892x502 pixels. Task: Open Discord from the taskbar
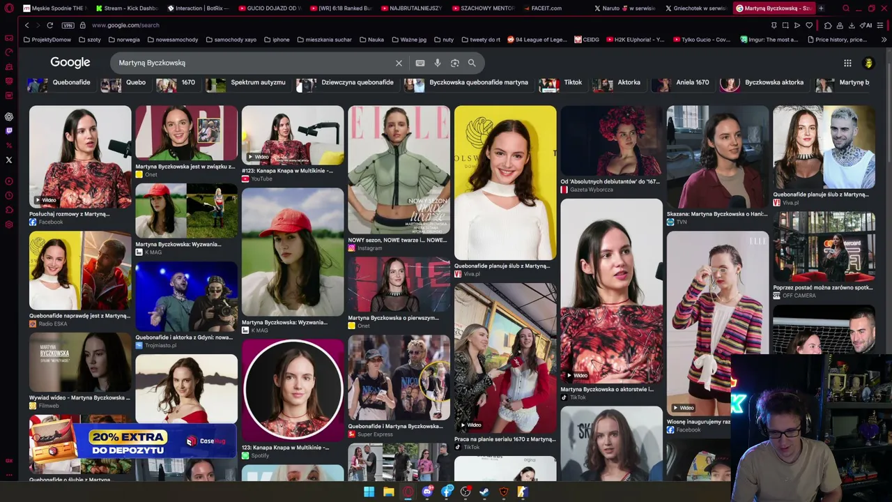[x=427, y=492]
